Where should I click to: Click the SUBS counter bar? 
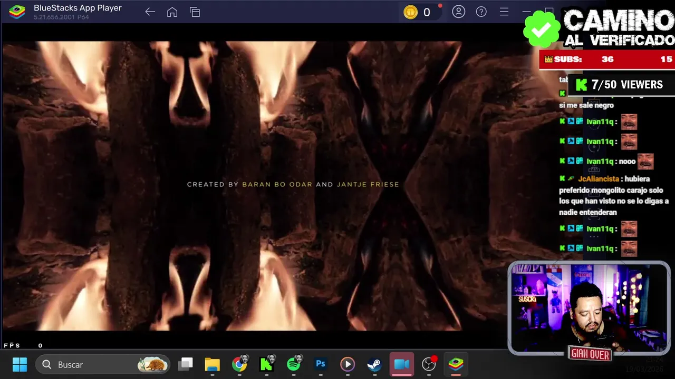coord(607,59)
